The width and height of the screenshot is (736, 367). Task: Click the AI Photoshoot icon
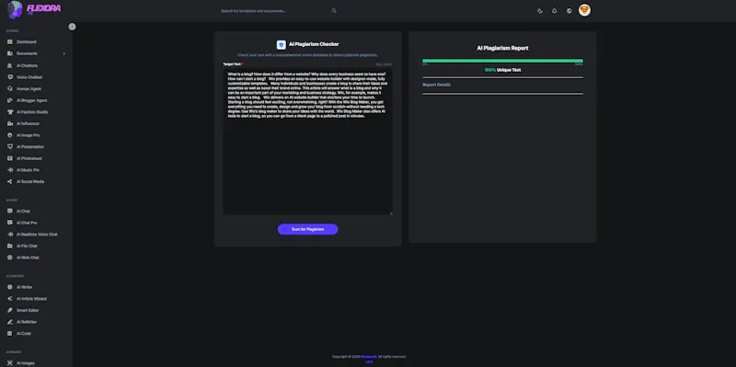[x=10, y=158]
